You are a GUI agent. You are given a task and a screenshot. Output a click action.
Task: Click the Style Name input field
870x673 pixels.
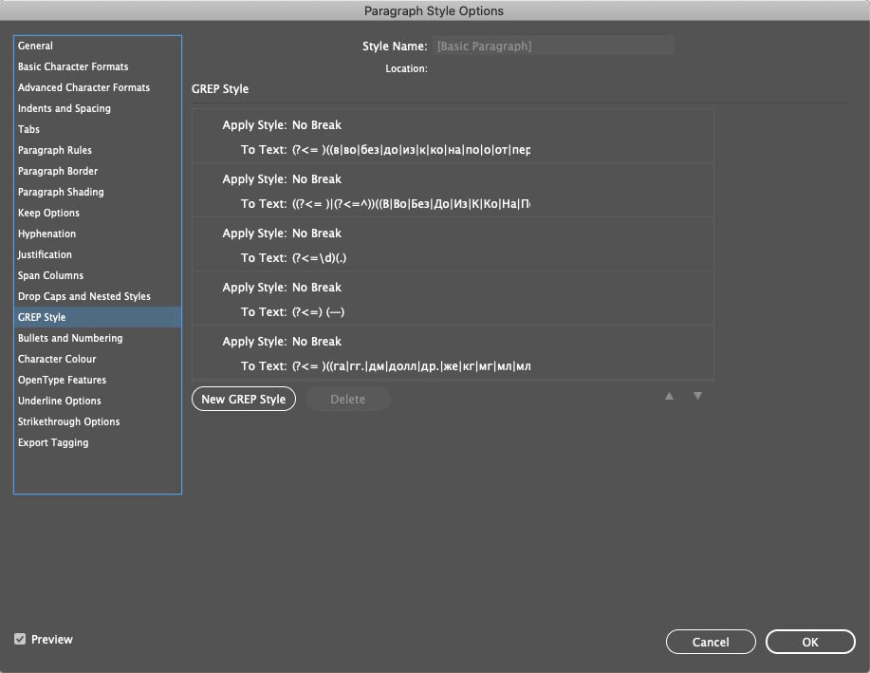click(553, 47)
